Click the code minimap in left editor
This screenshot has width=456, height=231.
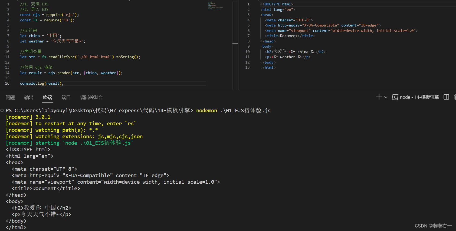click(x=216, y=6)
